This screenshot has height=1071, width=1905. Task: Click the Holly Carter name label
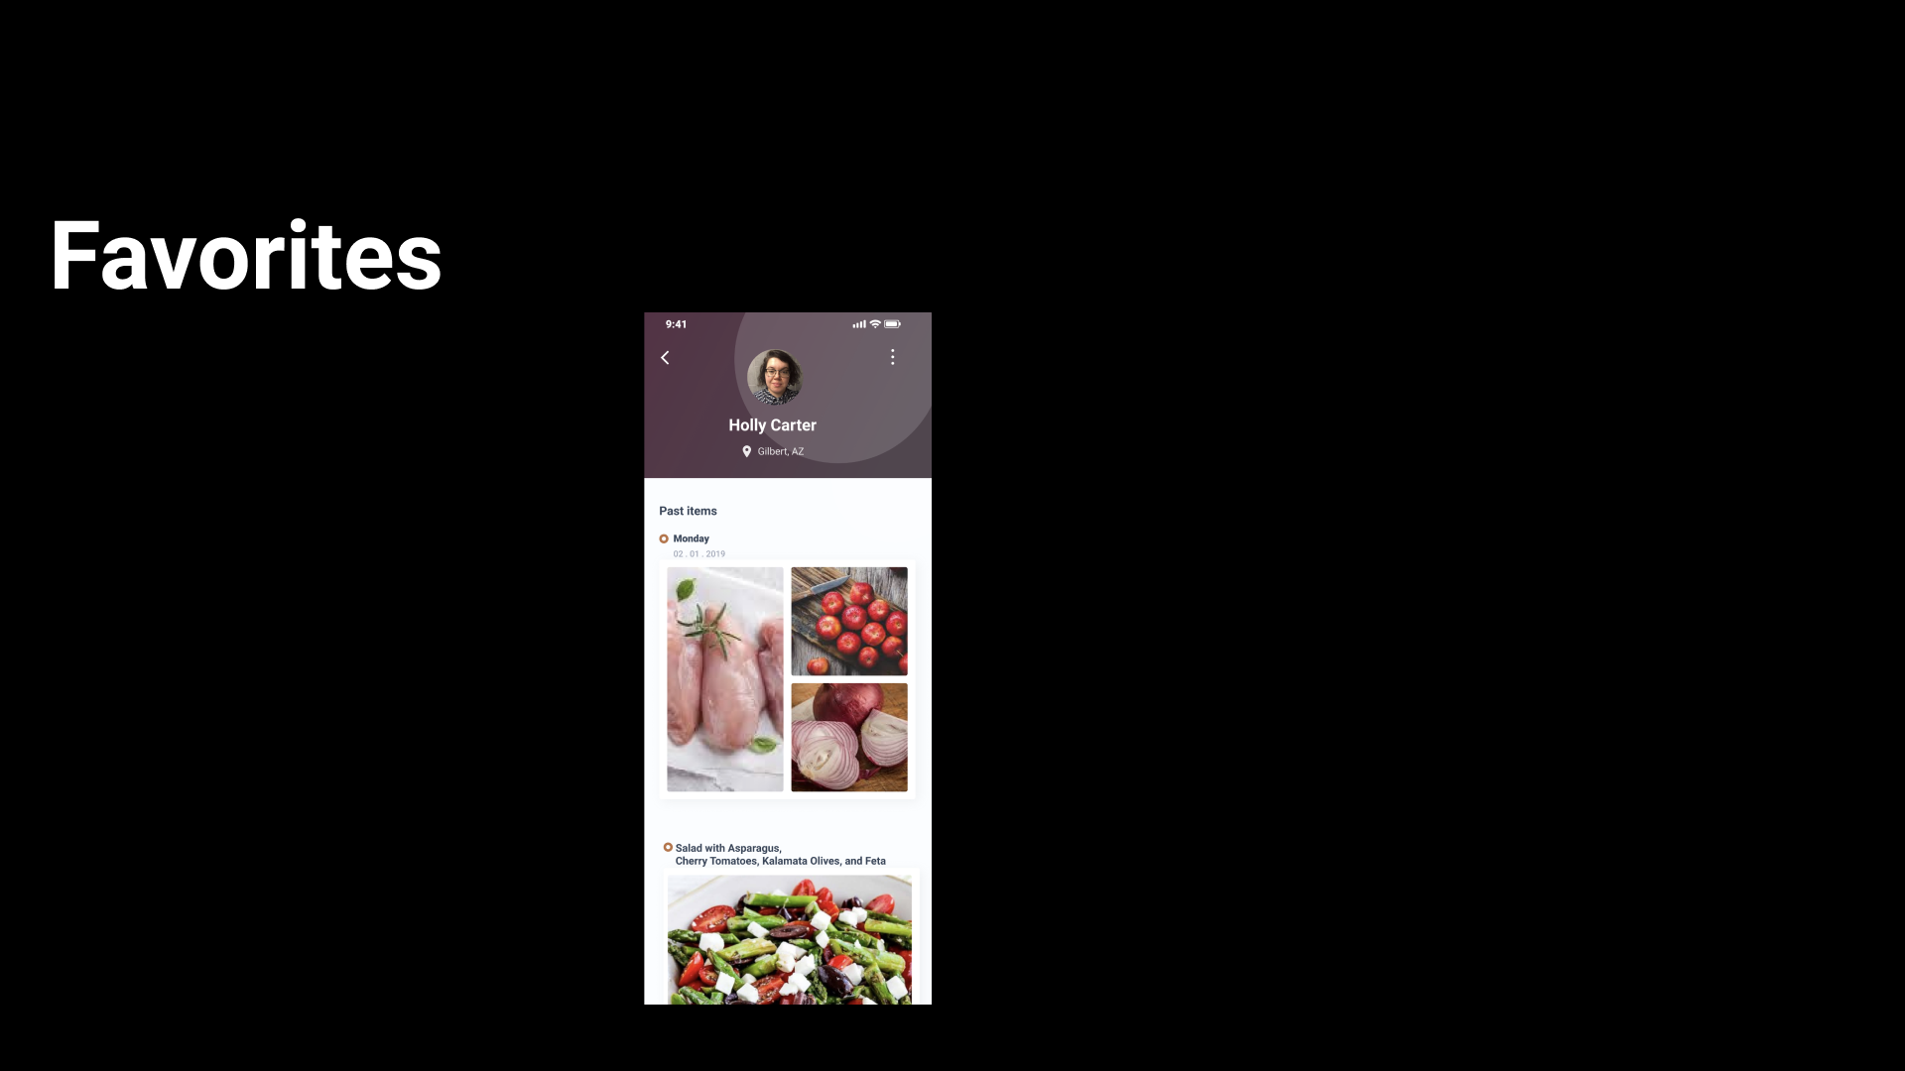[772, 424]
